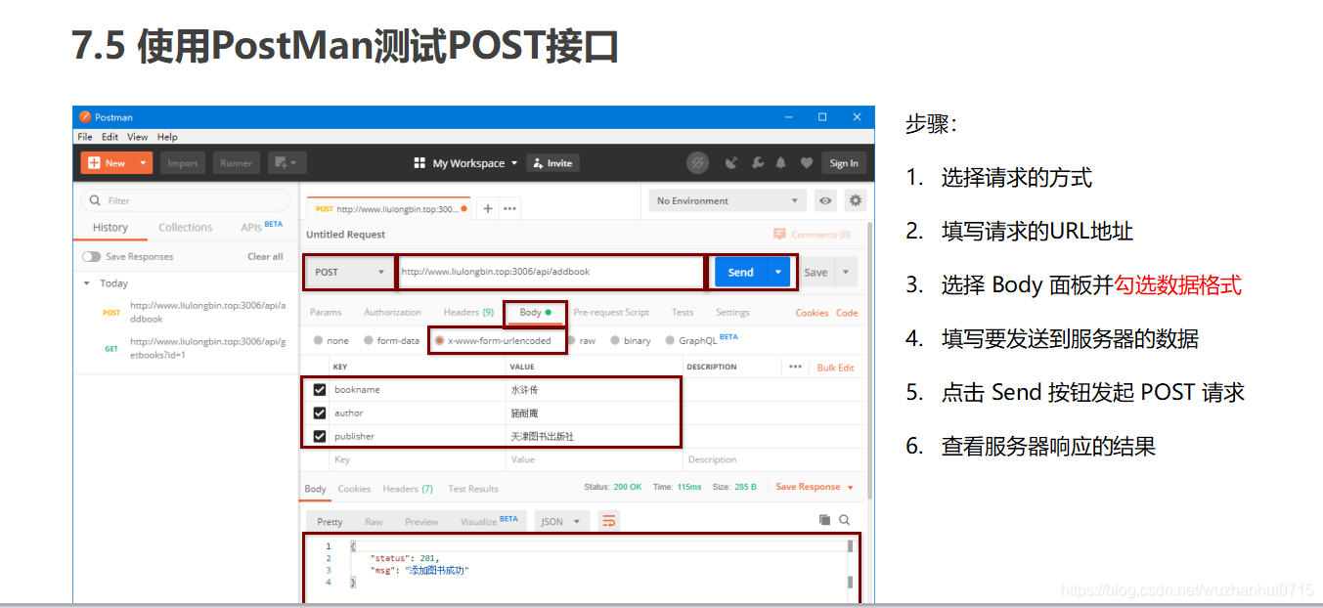
Task: Select the GraphQL body type radio
Action: click(x=671, y=340)
